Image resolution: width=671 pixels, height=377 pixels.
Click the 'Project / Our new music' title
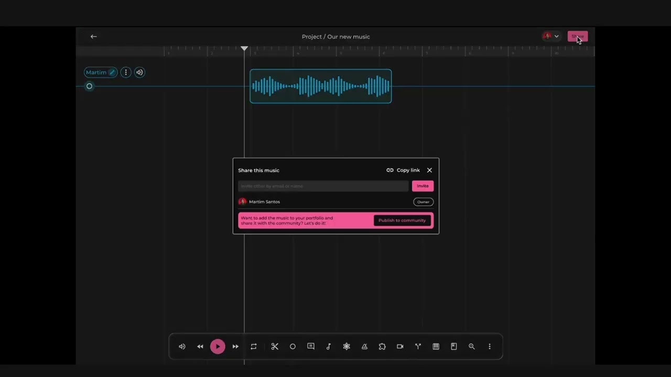(x=336, y=37)
